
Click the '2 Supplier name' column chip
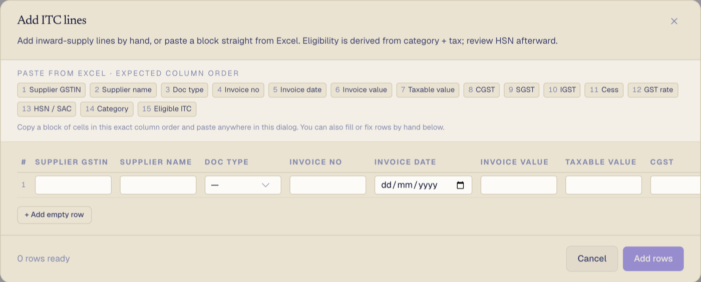[123, 90]
